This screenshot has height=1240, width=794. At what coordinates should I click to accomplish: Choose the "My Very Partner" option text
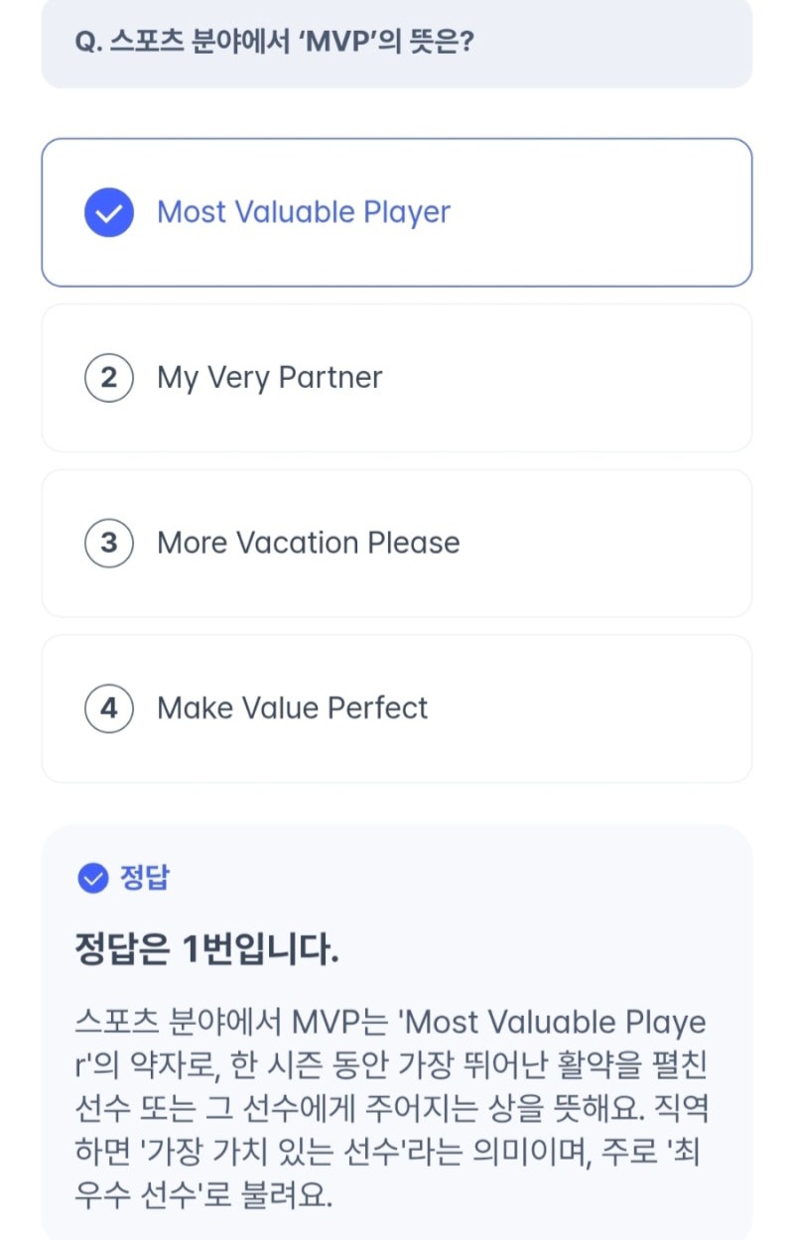[270, 378]
